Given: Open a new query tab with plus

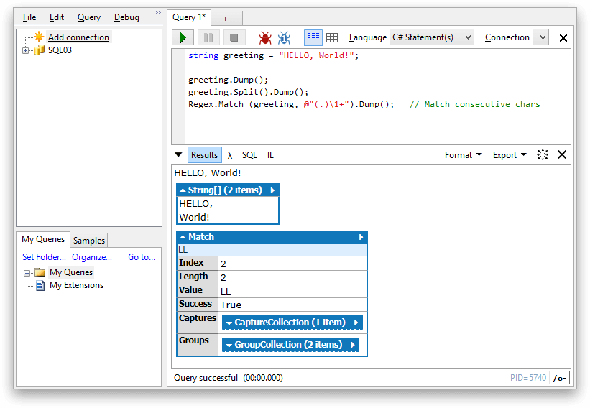Looking at the screenshot, I should 226,19.
